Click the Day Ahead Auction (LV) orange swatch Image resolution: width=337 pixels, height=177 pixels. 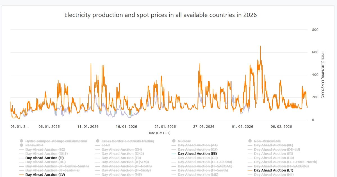21,174
